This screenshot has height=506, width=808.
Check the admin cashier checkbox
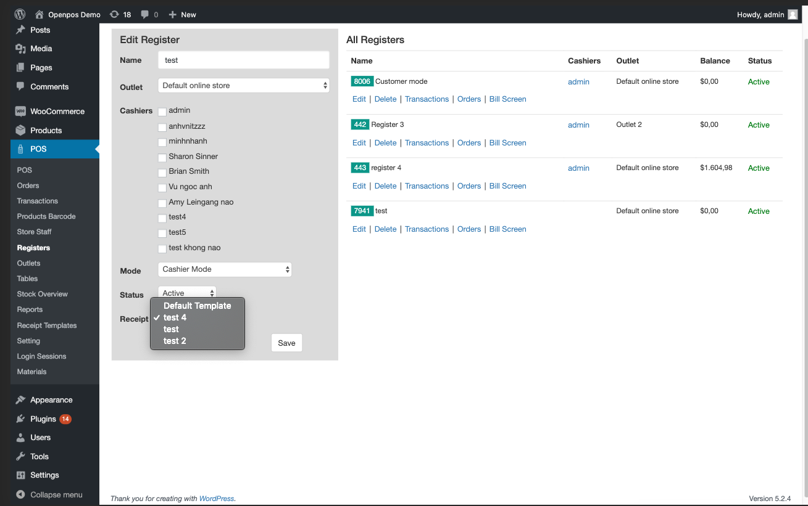[162, 112]
